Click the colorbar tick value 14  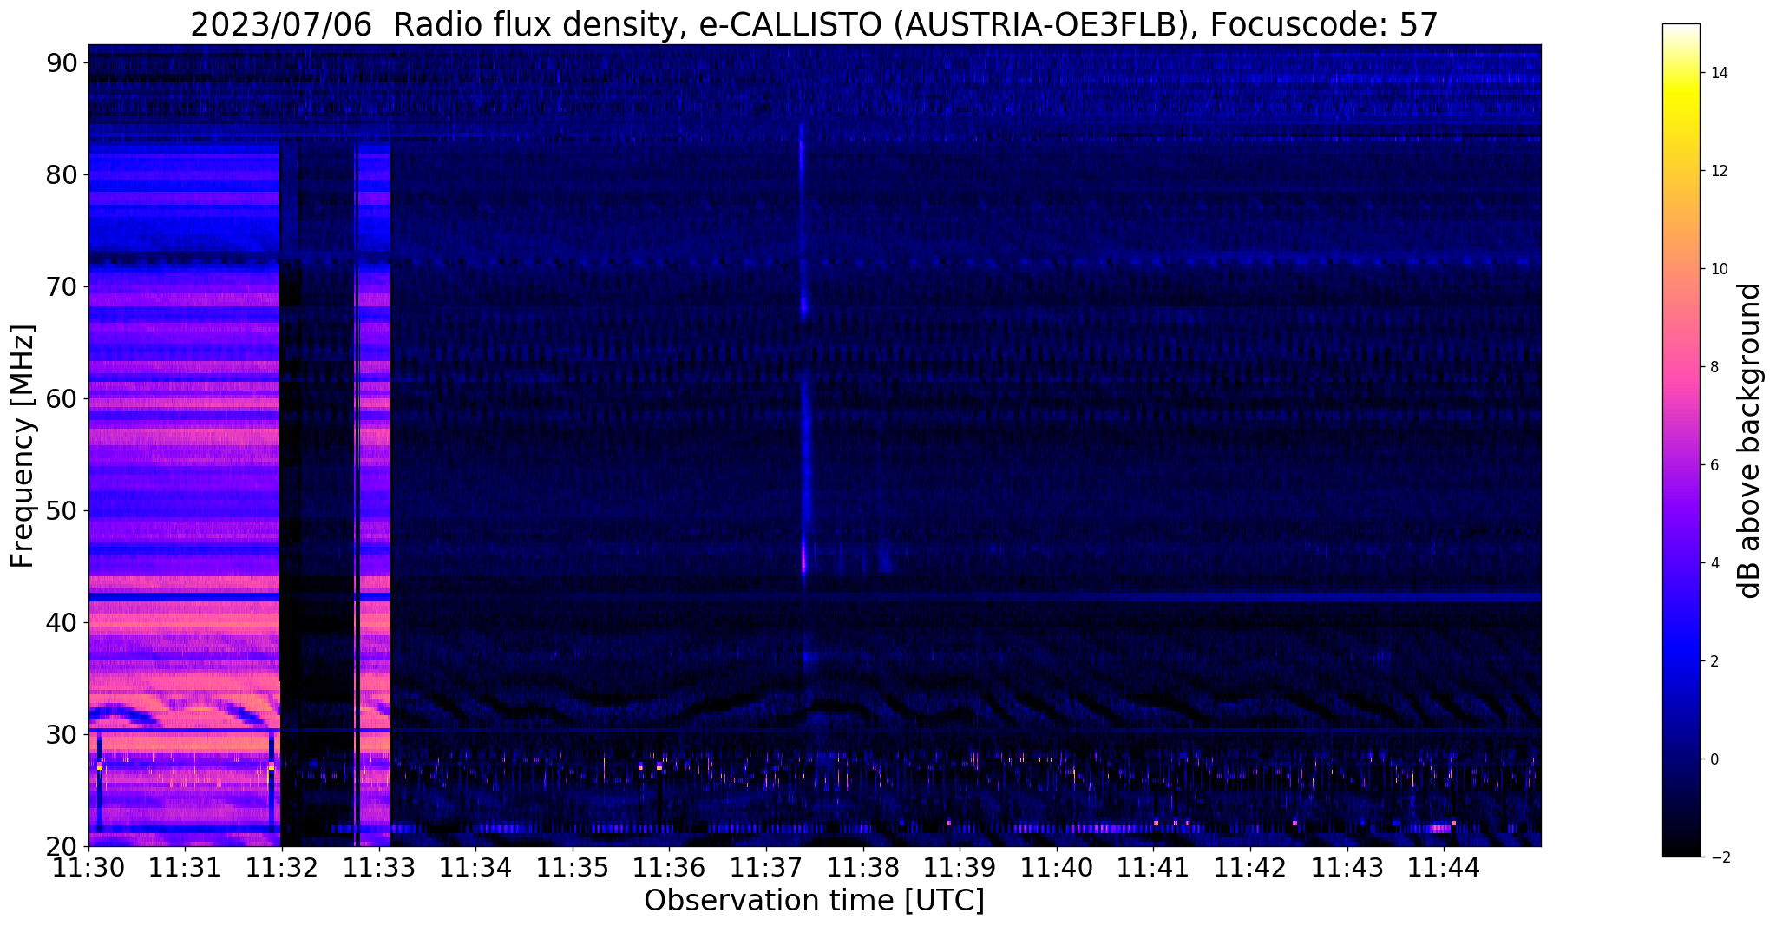1718,73
